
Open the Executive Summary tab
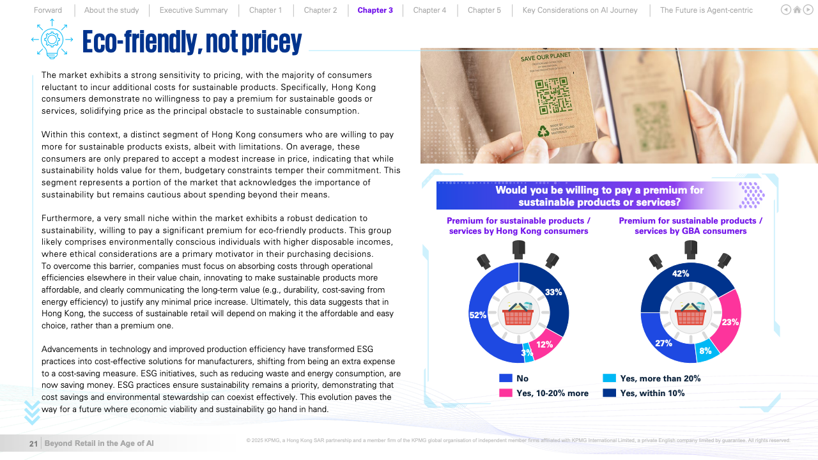[194, 10]
